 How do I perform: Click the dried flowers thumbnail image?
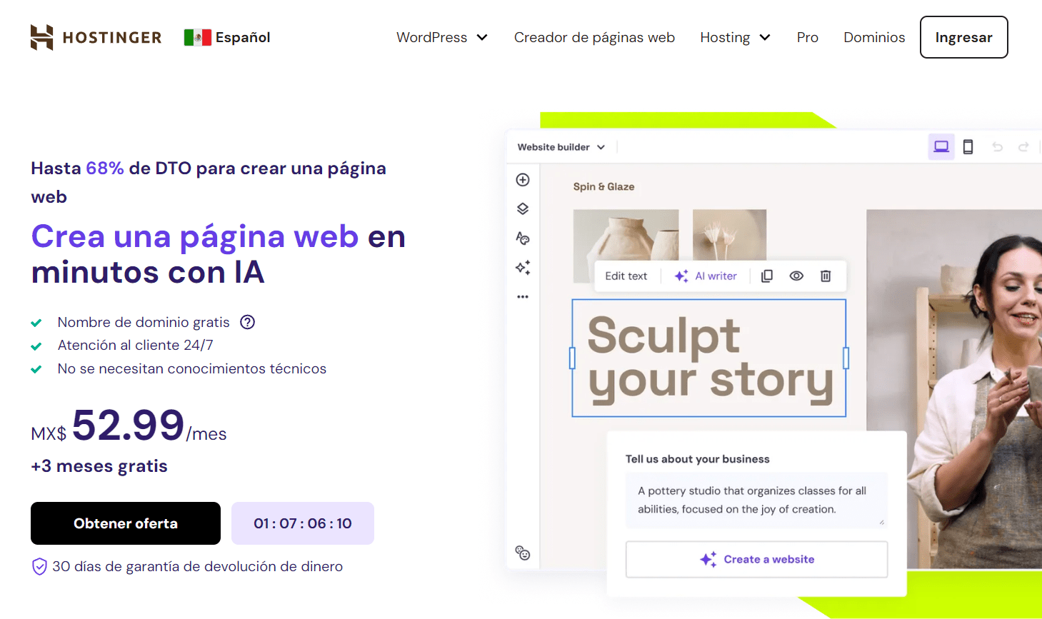[729, 235]
